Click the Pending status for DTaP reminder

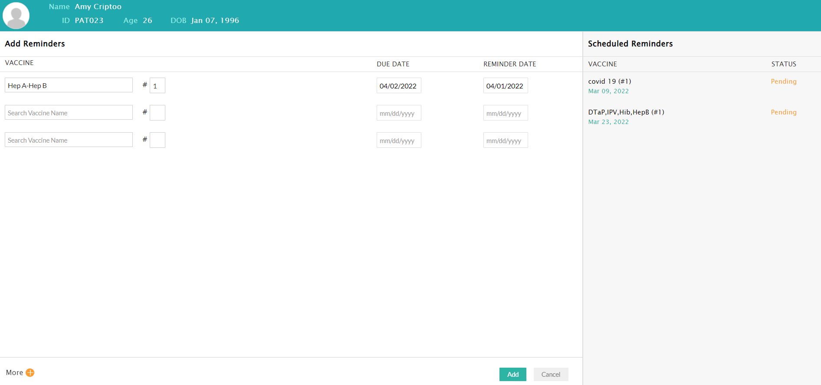[x=783, y=112]
